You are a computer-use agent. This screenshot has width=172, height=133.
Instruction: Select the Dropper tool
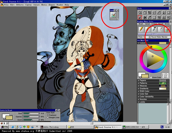(x=149, y=17)
